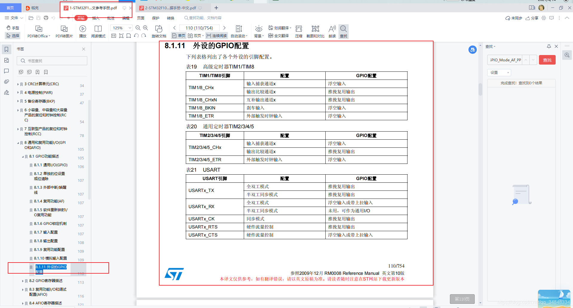Toggle the bookmark panel sidebar icon
This screenshot has width=573, height=308.
point(7,49)
